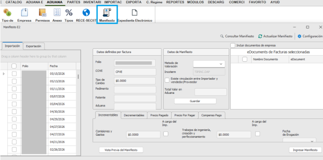323x160 pixels.
Task: Select the Decrementables tab
Action: [134, 115]
